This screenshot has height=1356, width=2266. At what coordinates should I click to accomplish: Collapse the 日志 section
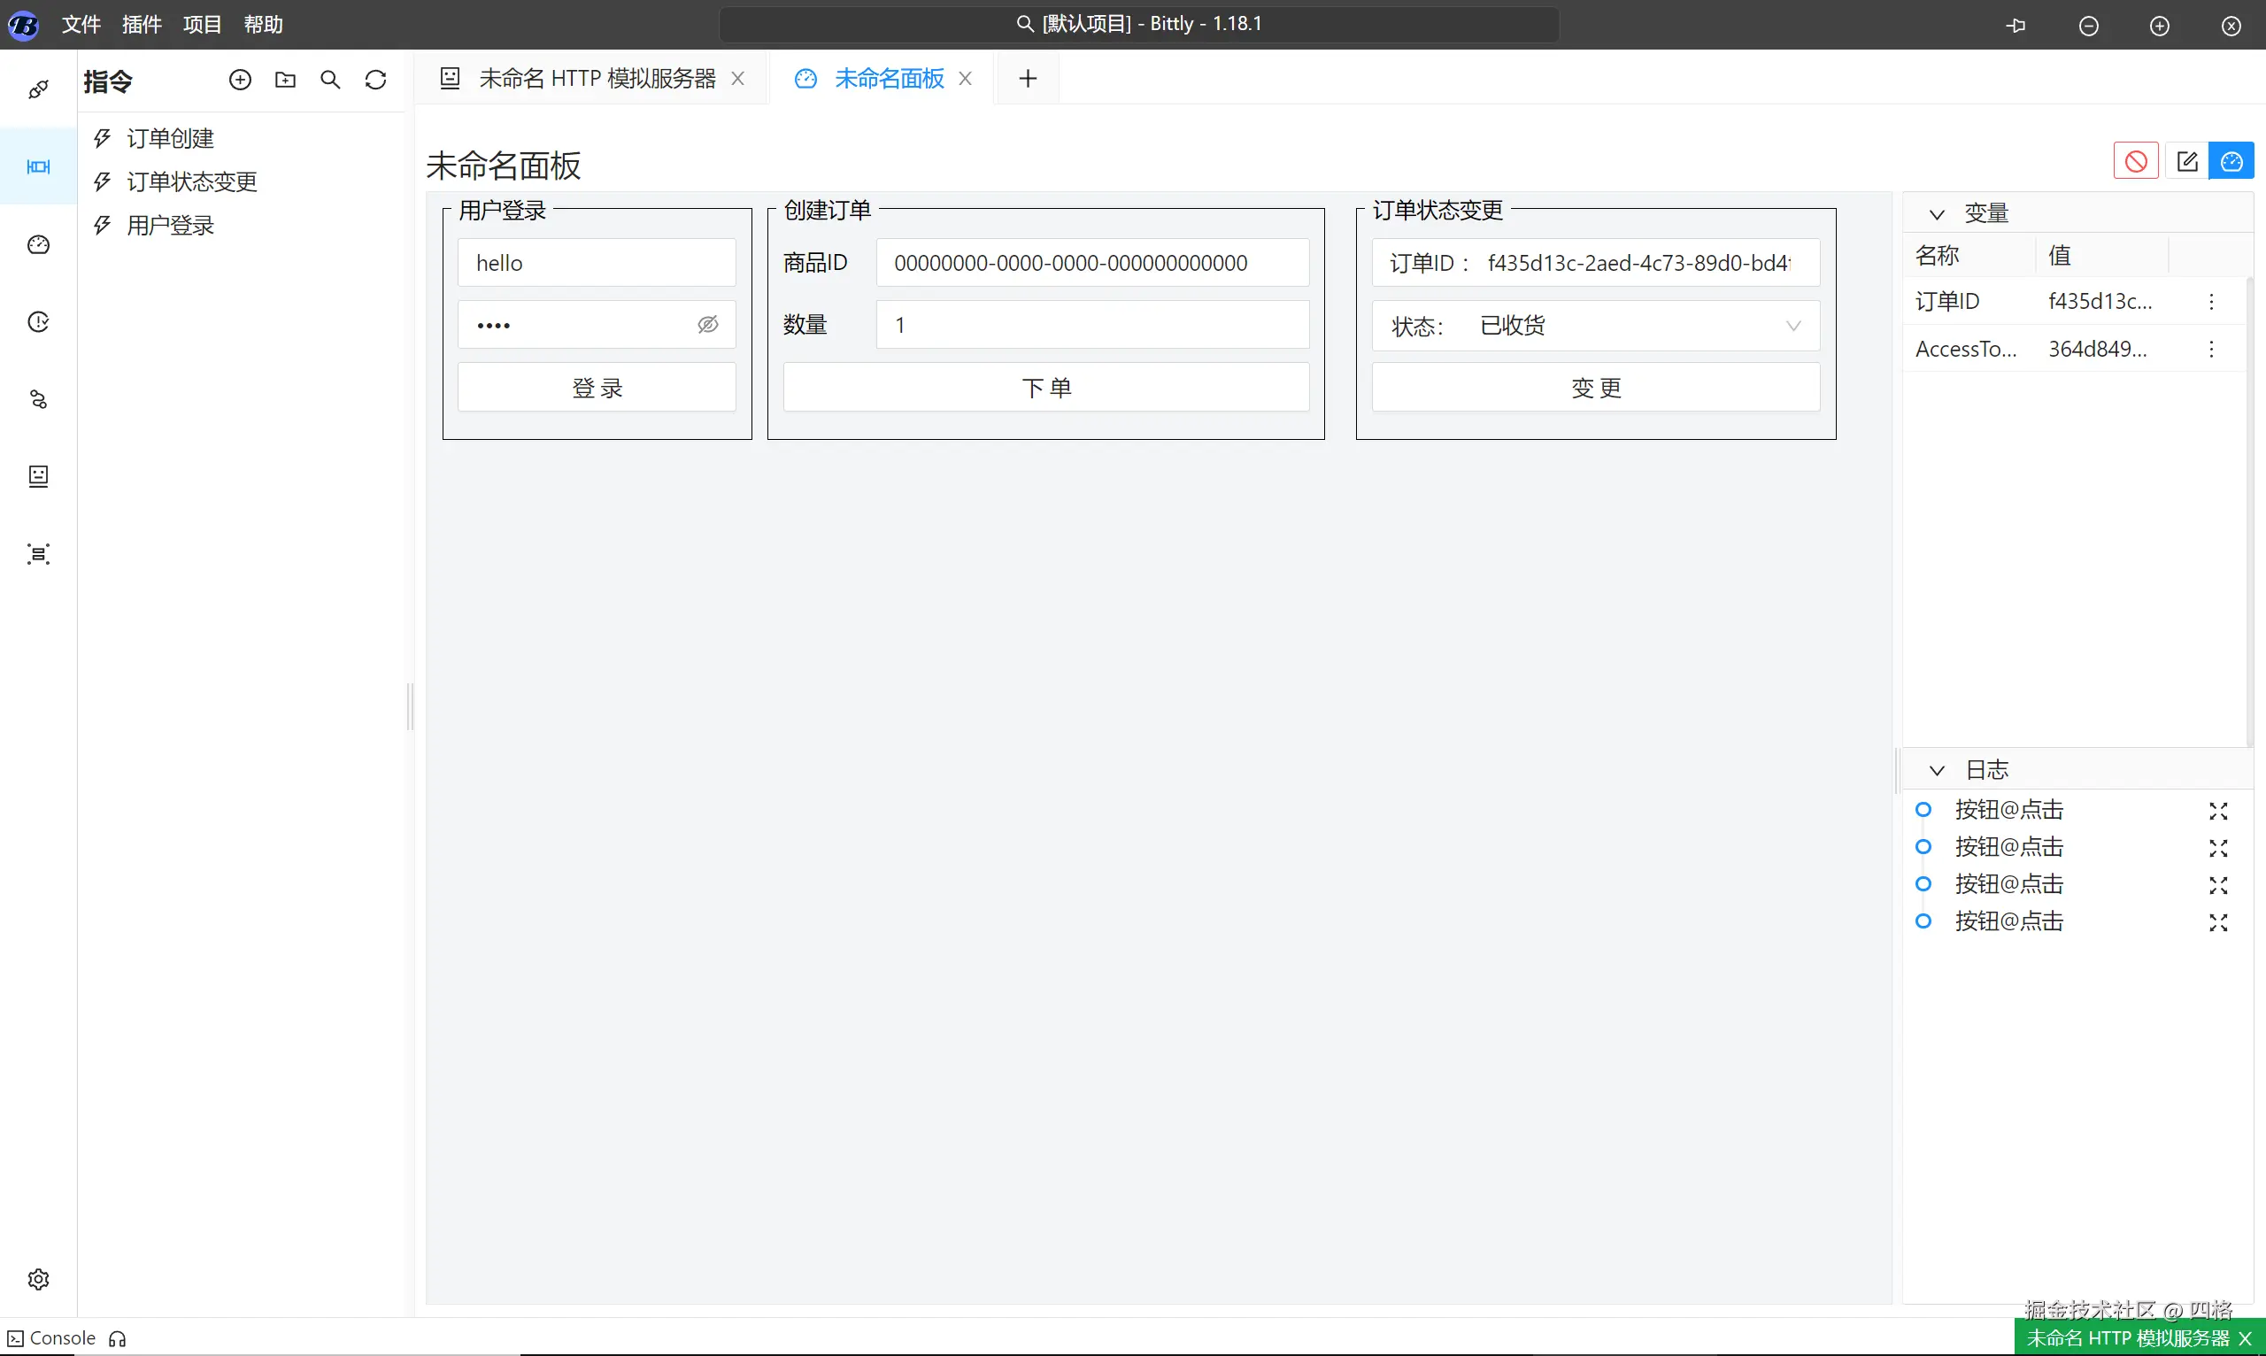coord(1936,771)
